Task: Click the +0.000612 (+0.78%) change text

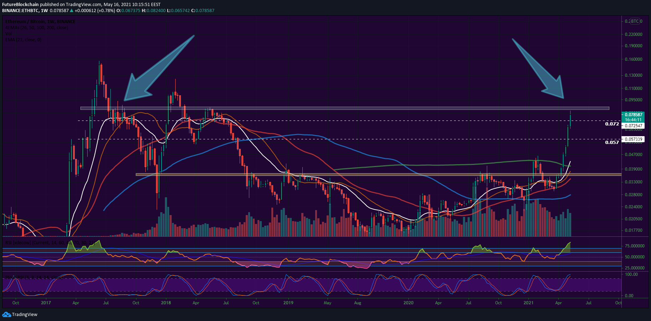Action: click(95, 11)
